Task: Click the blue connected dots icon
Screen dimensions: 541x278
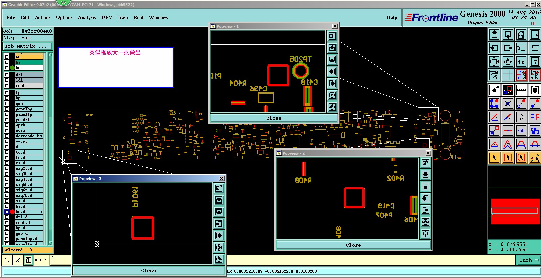Action: click(494, 103)
